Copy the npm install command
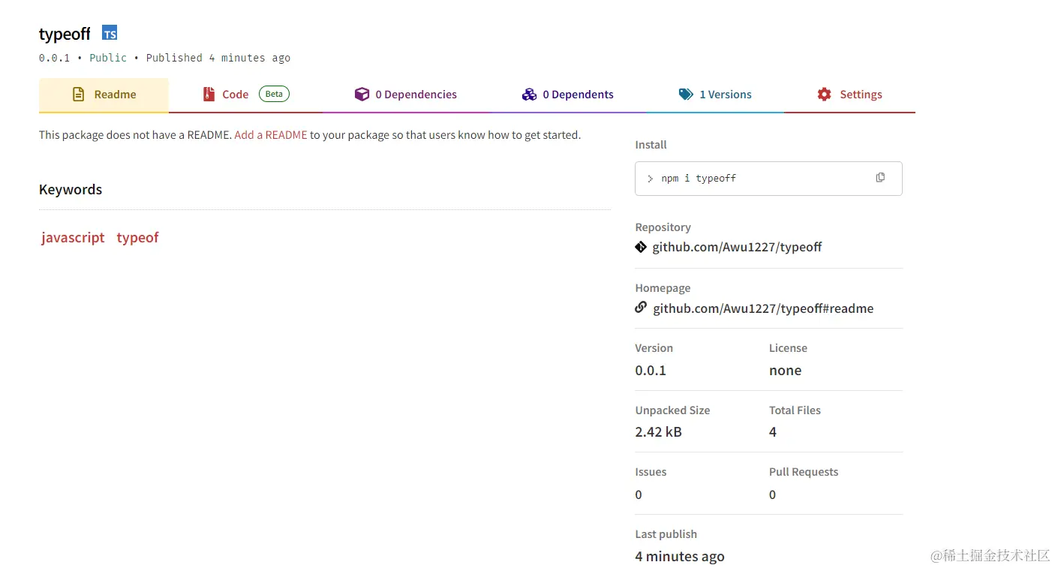1055x568 pixels. (x=880, y=178)
